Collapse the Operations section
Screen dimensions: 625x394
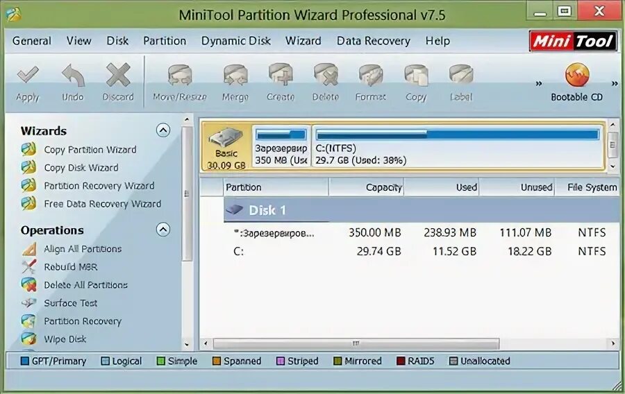click(163, 230)
